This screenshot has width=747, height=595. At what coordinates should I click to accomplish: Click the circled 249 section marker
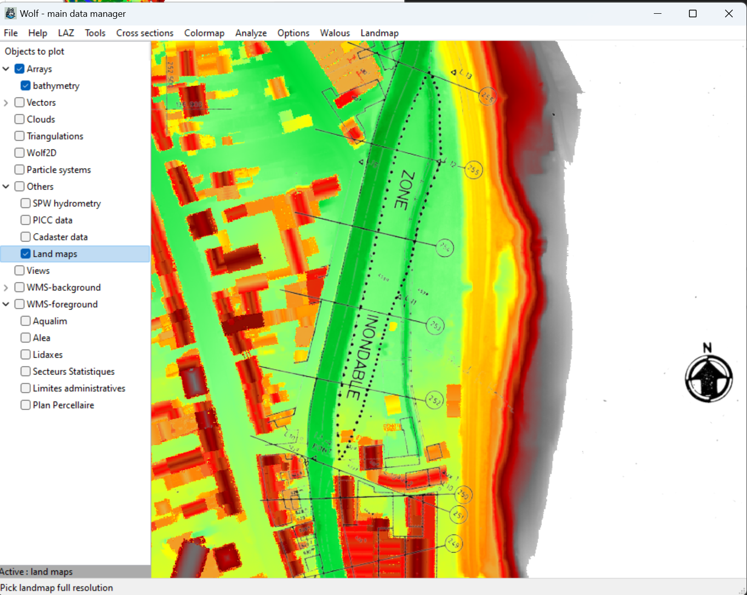coord(453,544)
